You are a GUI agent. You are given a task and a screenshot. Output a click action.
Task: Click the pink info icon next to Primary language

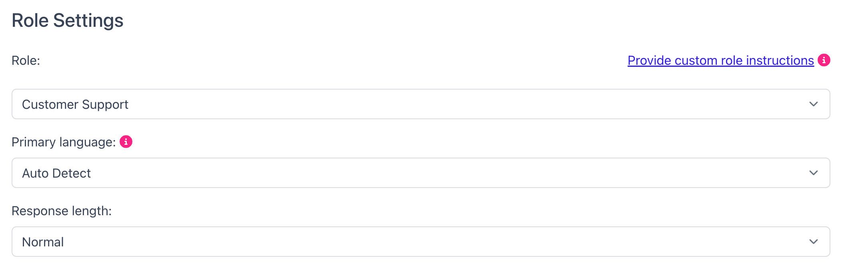(x=126, y=142)
